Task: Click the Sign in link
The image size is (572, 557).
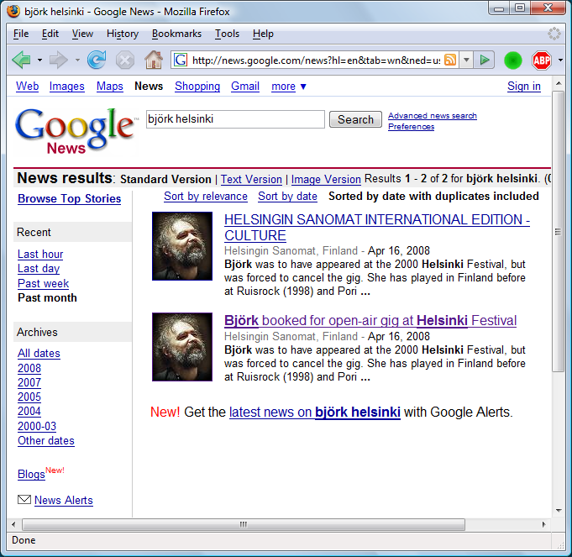Action: click(x=524, y=86)
